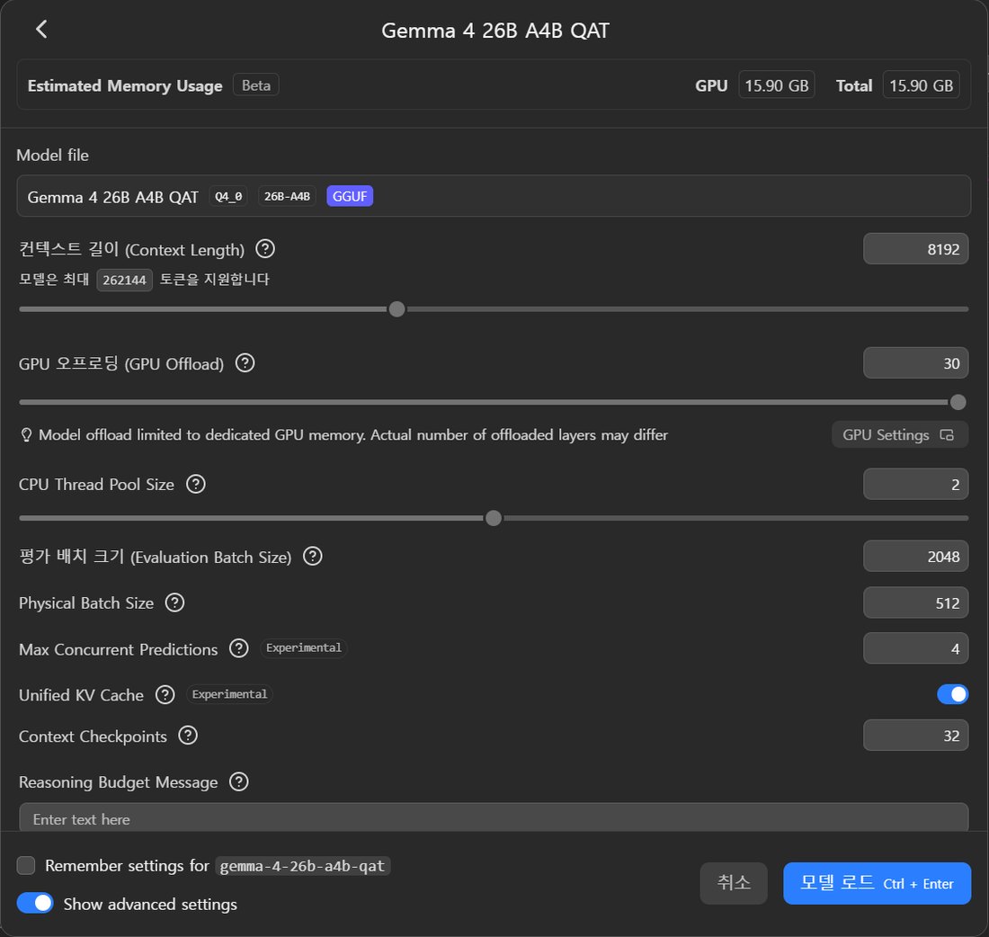Click the Estimated Memory Usage label
The height and width of the screenshot is (937, 989).
125,85
